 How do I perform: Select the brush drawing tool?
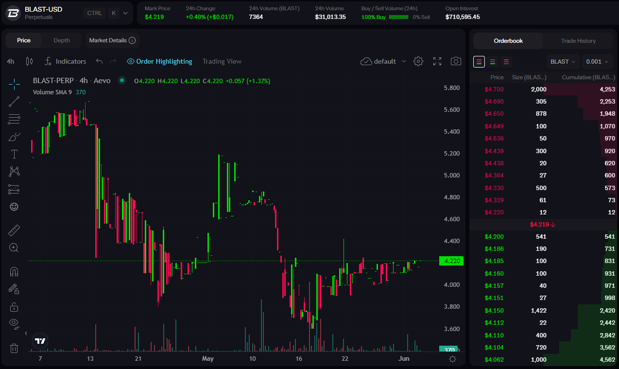[14, 137]
